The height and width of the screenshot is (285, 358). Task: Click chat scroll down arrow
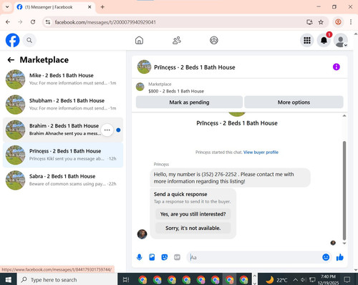coord(344,243)
